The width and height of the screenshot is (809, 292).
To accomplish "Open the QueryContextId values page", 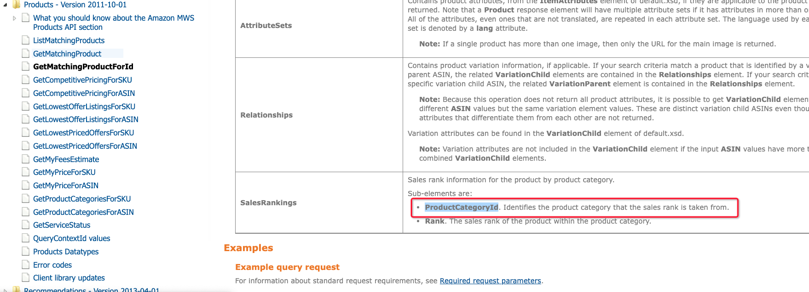I will click(71, 238).
